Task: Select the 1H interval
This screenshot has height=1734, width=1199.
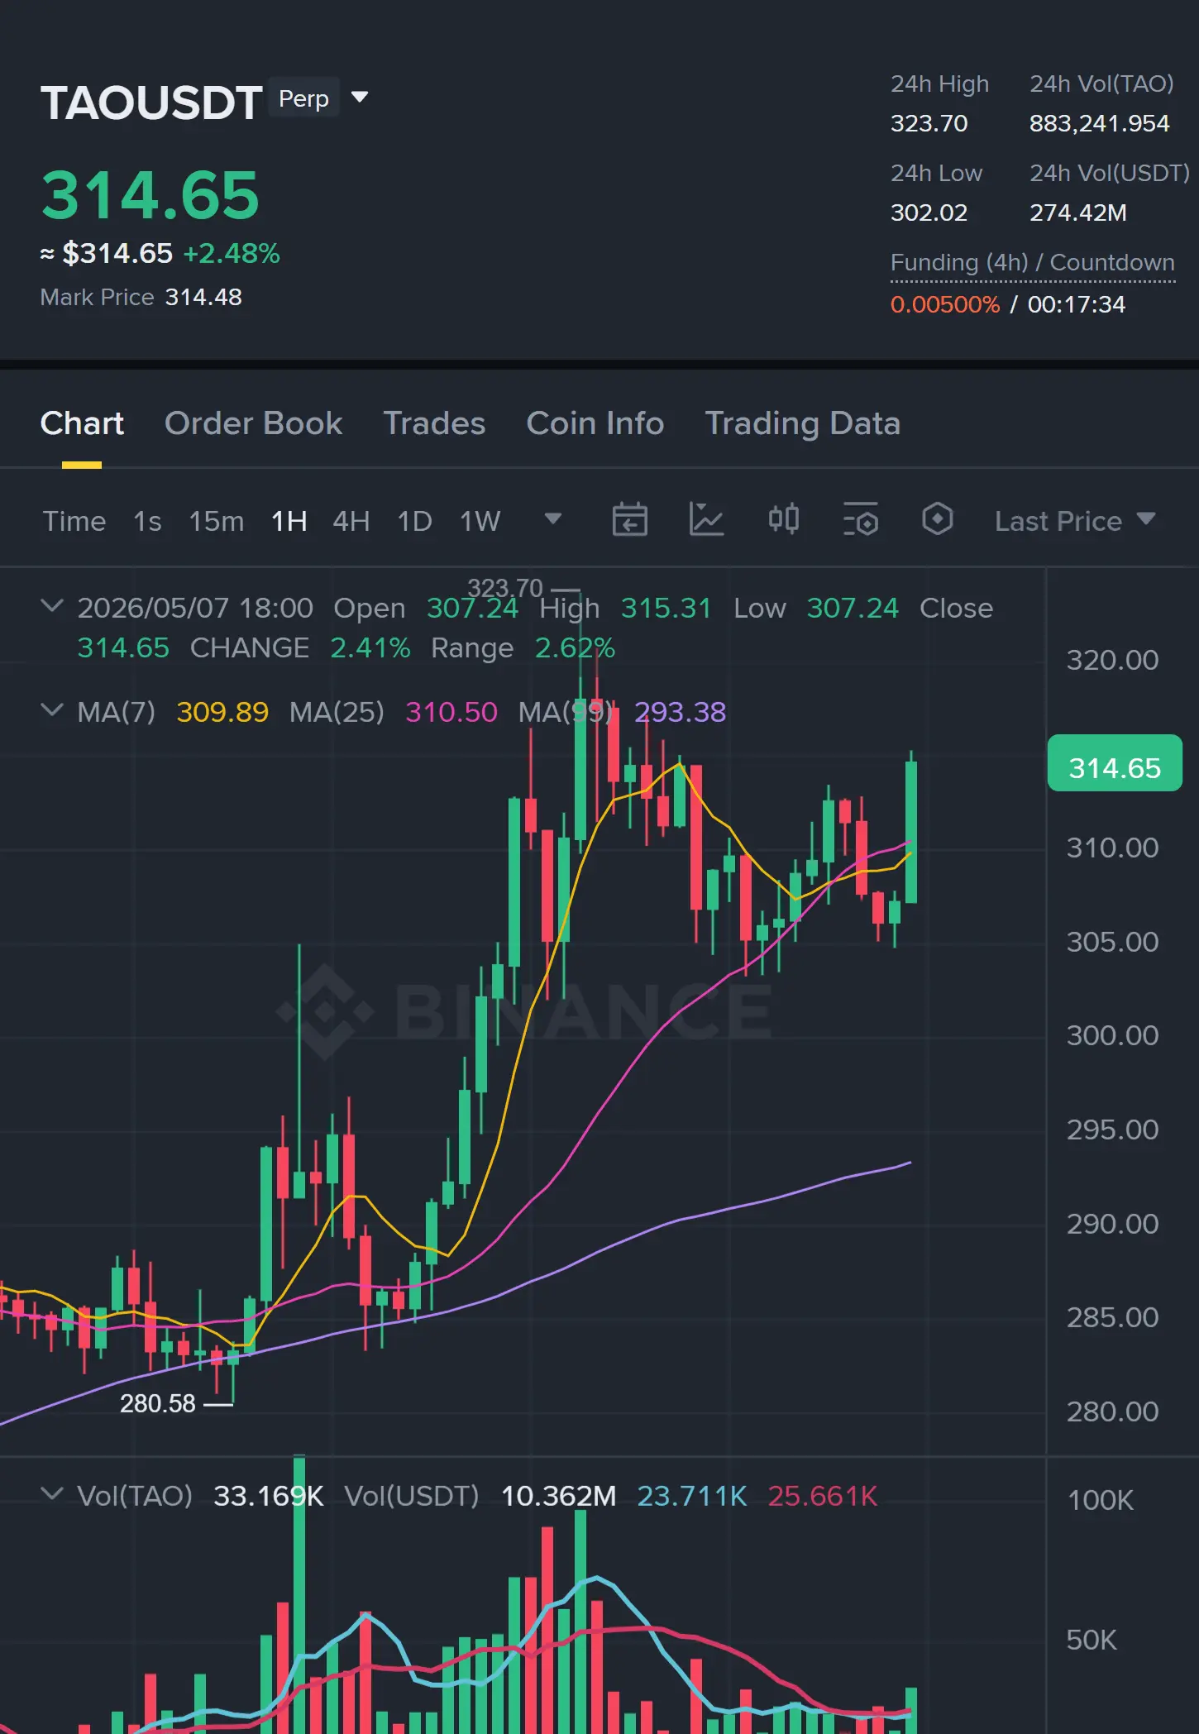Action: click(289, 521)
